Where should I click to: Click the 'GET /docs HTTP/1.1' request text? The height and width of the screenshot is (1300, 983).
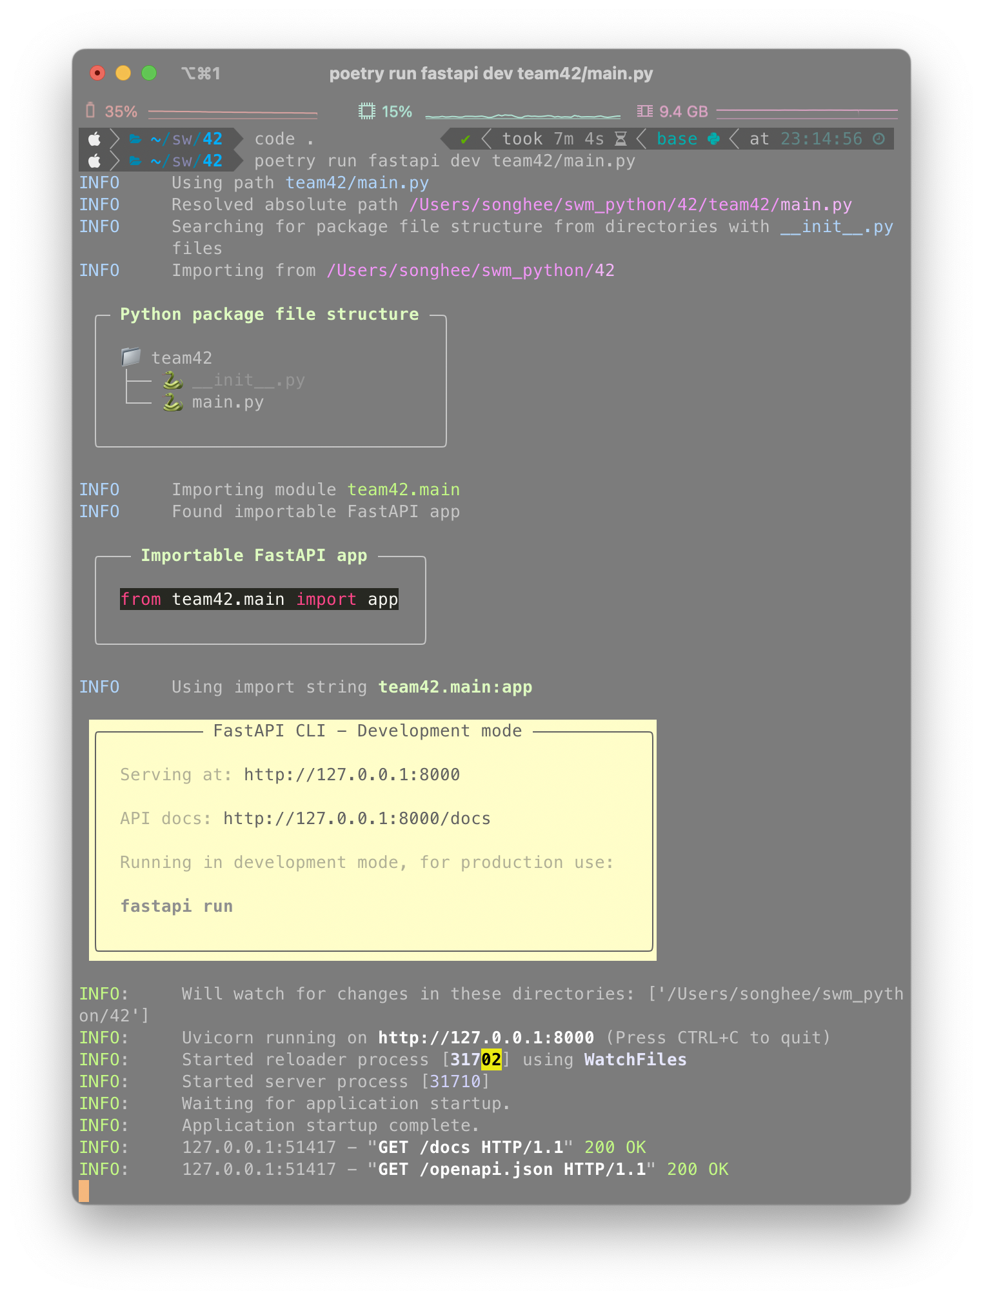470,1147
